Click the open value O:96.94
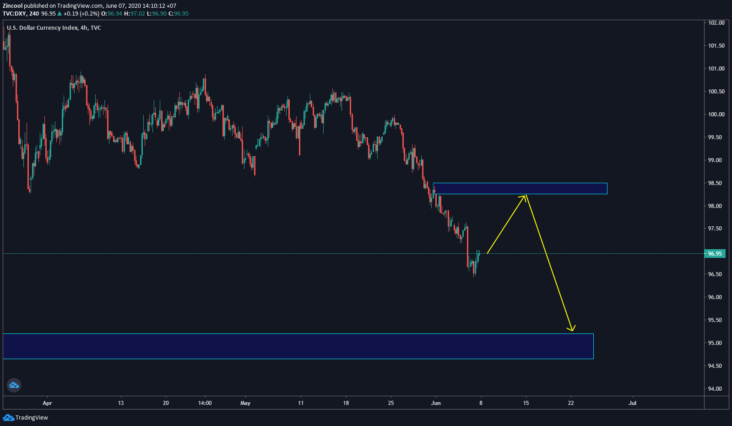This screenshot has width=732, height=426. pos(112,14)
